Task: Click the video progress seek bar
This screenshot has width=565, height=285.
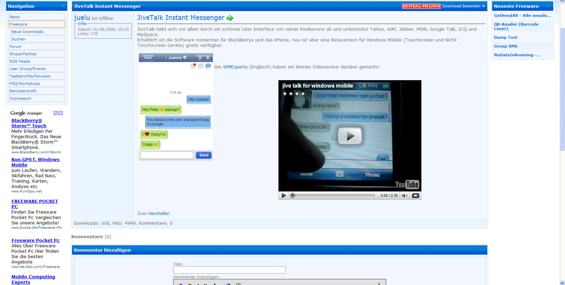Action: click(x=333, y=195)
